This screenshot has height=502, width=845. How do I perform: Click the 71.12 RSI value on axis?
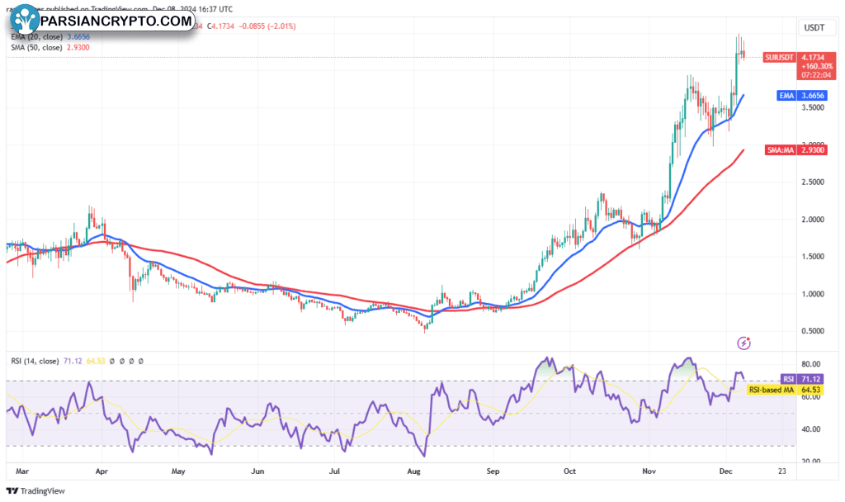810,379
